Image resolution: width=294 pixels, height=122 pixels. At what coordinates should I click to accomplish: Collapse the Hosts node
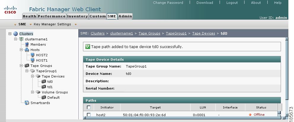(x=21, y=50)
